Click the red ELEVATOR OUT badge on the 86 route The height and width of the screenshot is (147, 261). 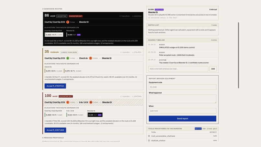click(x=75, y=16)
